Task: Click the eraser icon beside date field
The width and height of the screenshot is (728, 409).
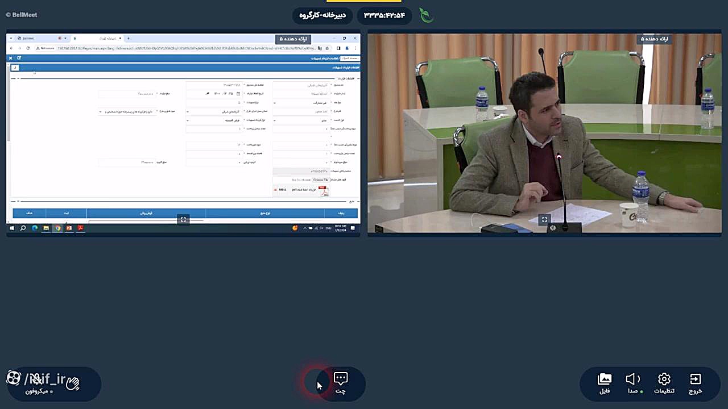Action: [208, 94]
